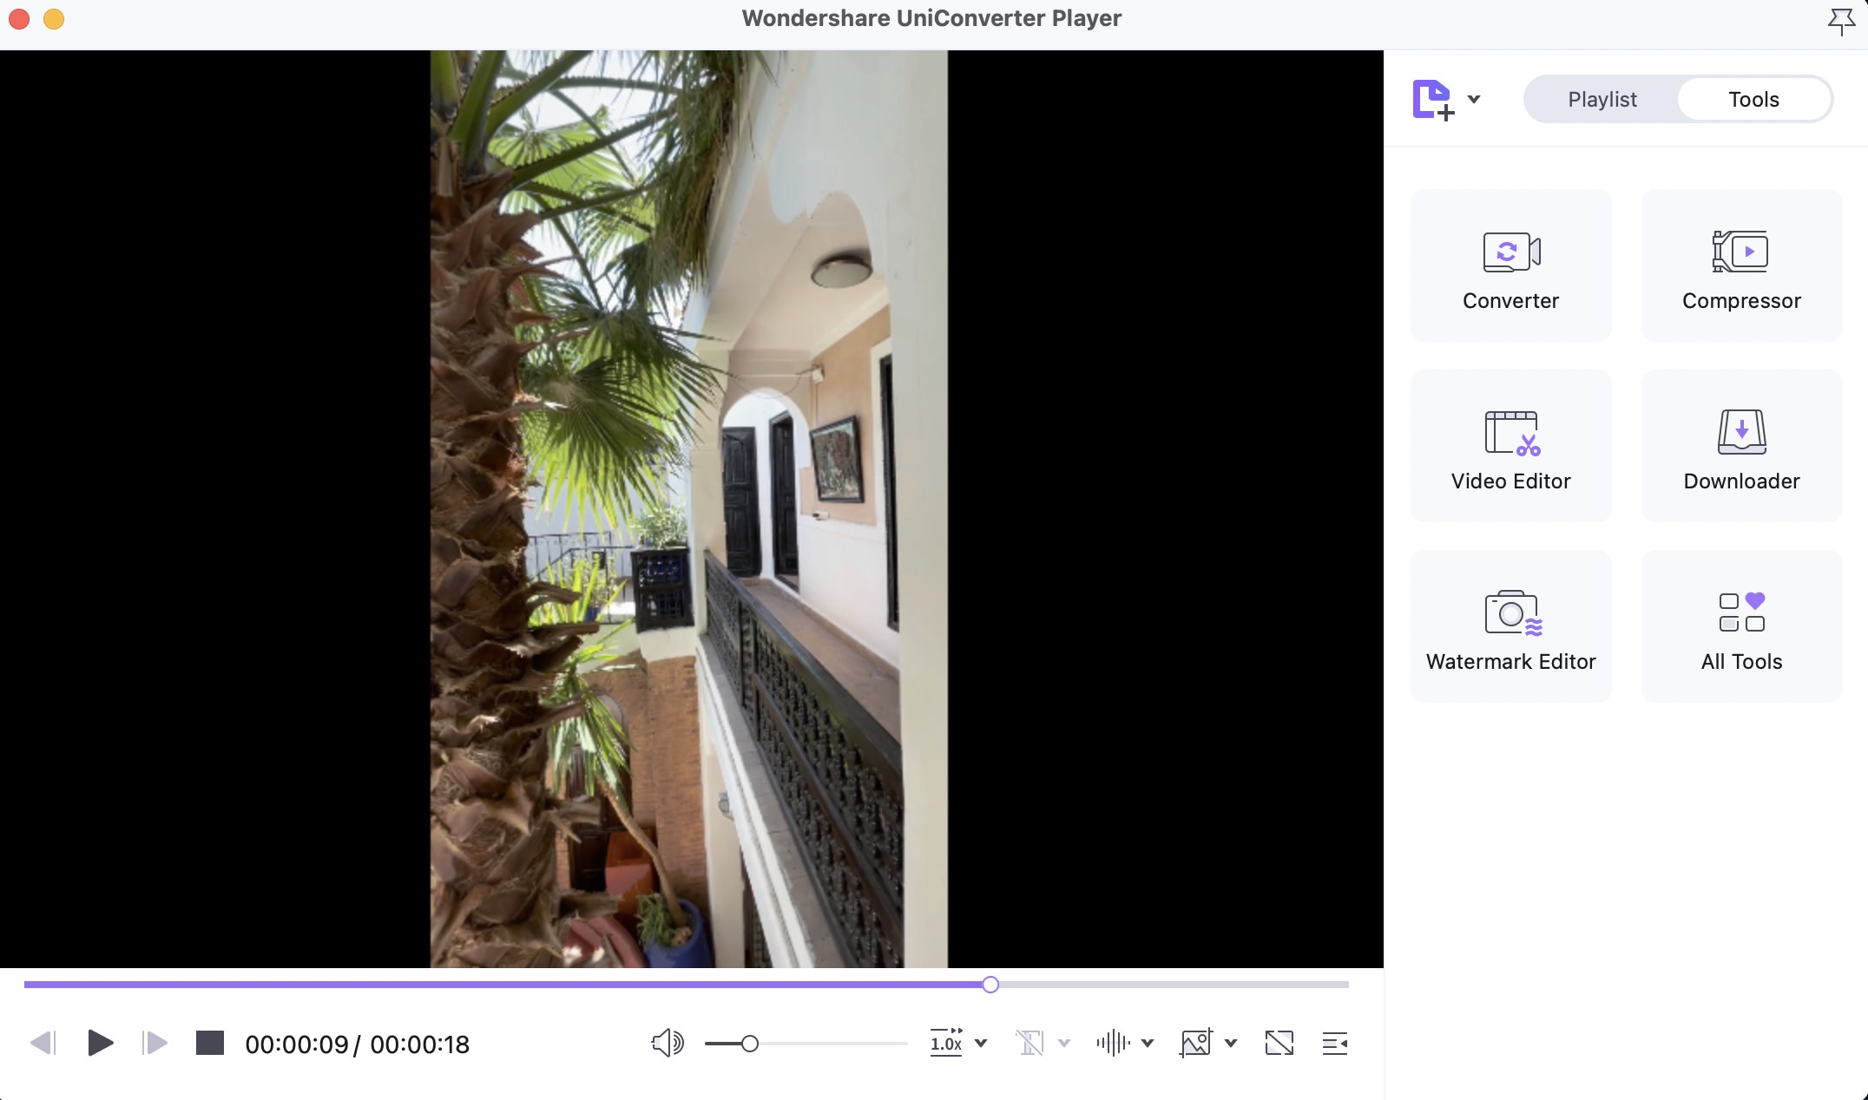Drag the video progress timeline marker

(x=990, y=984)
